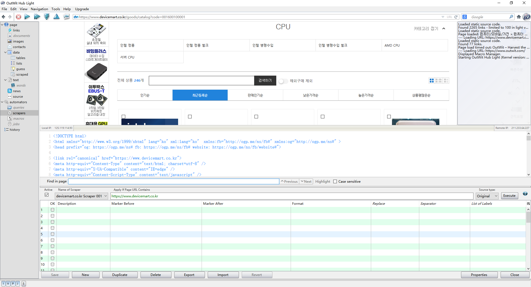Click the blue down-arrow (Dig) icon

[x=47, y=17]
